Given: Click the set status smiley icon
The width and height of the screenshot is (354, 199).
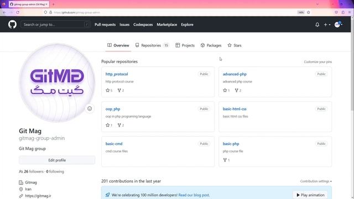Looking at the screenshot, I should [x=90, y=108].
